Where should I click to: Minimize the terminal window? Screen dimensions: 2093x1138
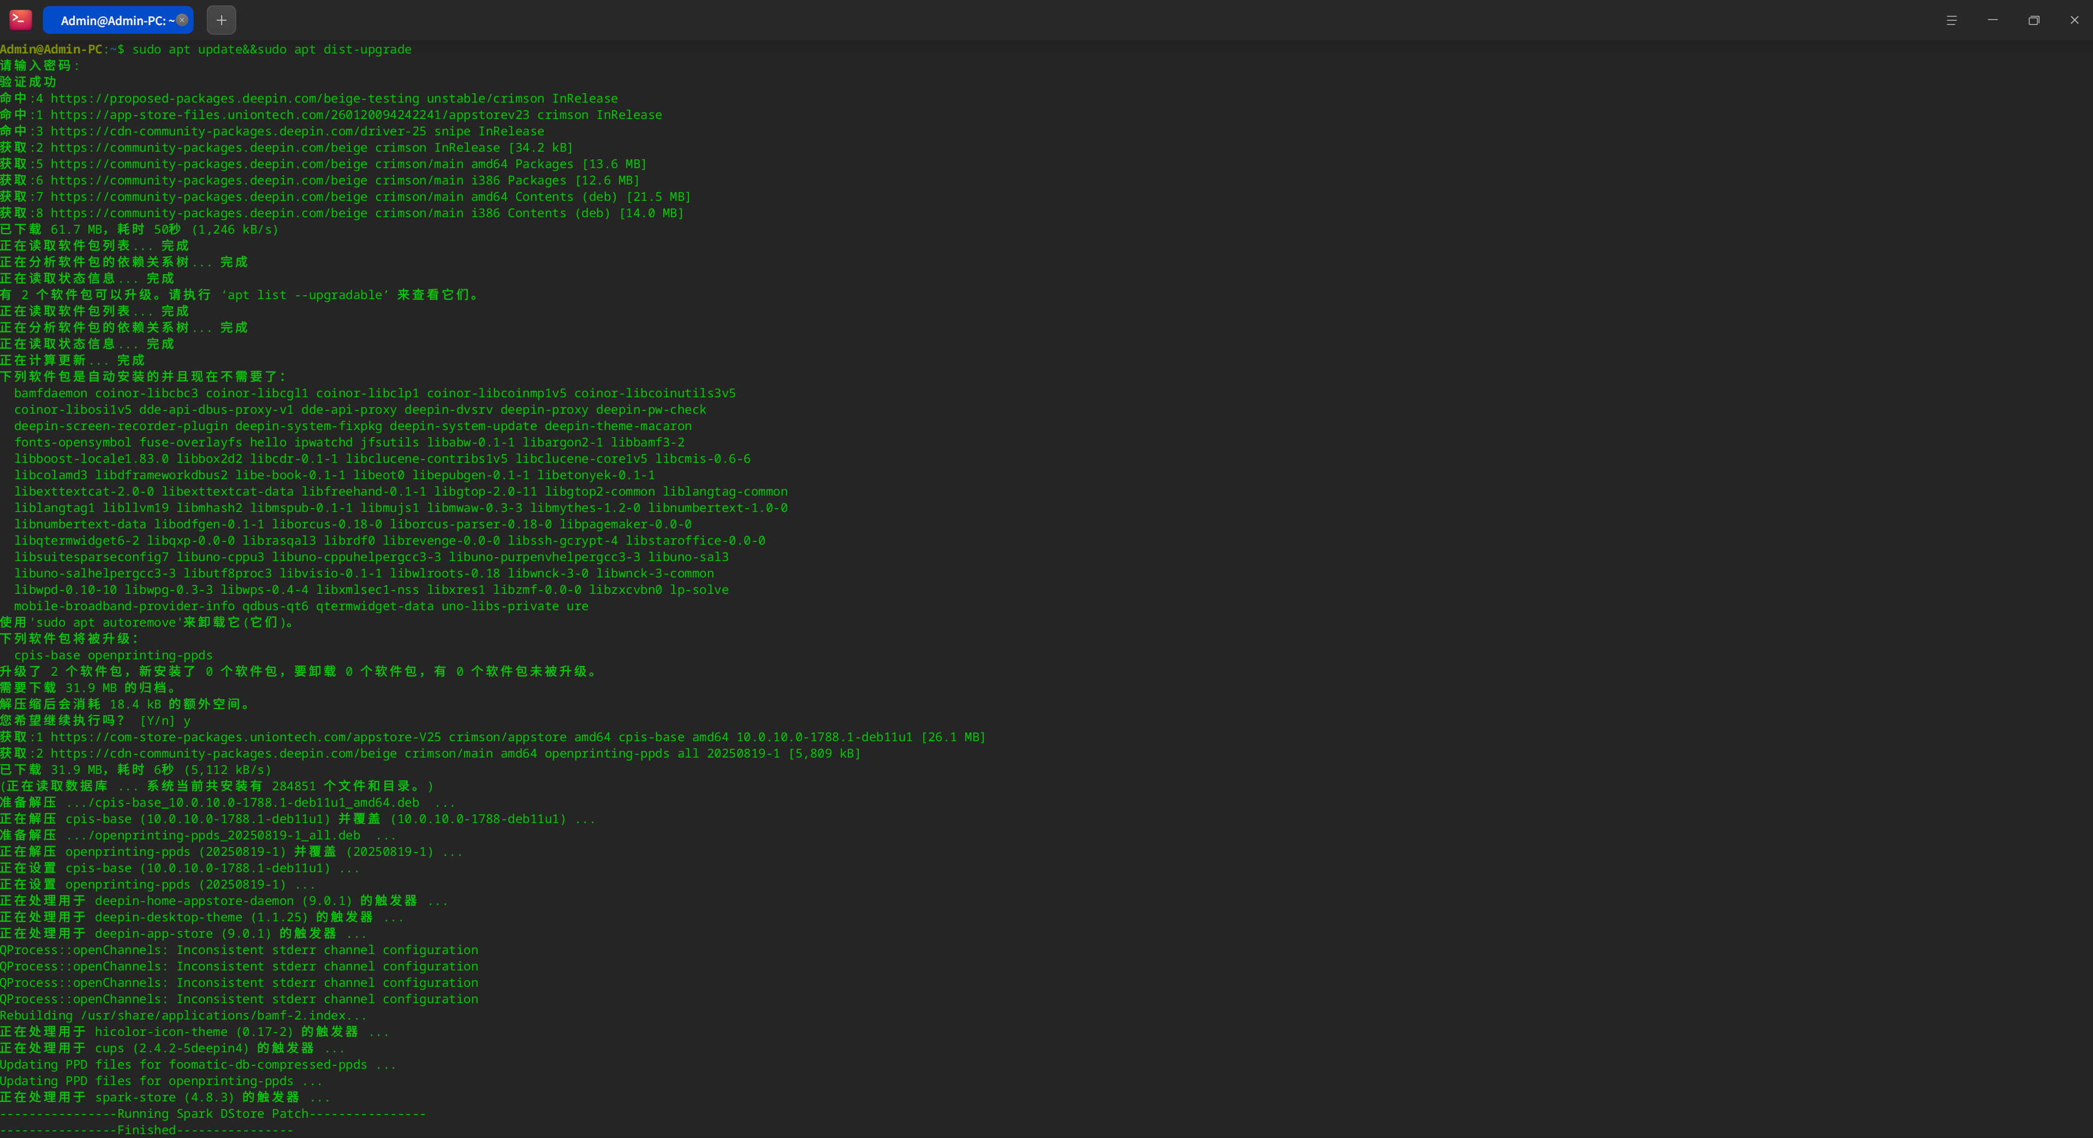(x=1992, y=20)
